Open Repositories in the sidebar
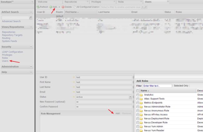Viewport: 203px width, 132px height. (8, 32)
